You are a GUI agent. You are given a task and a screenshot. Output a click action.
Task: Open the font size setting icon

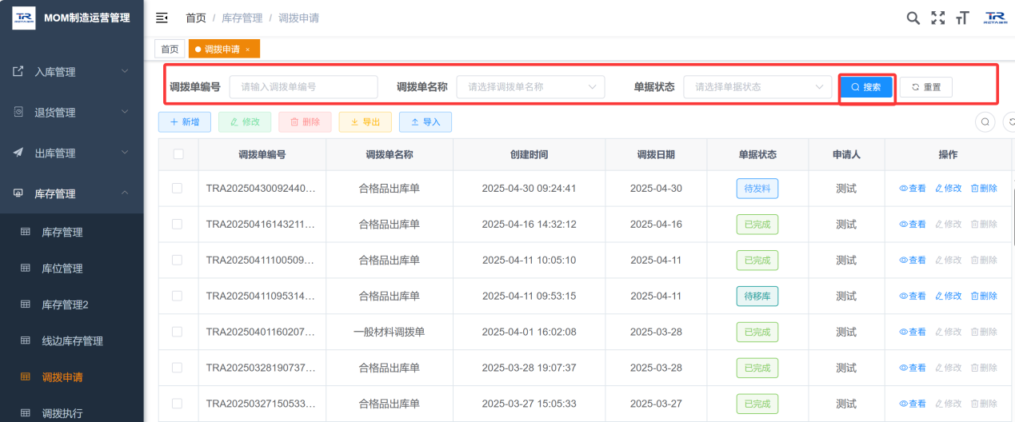click(963, 18)
